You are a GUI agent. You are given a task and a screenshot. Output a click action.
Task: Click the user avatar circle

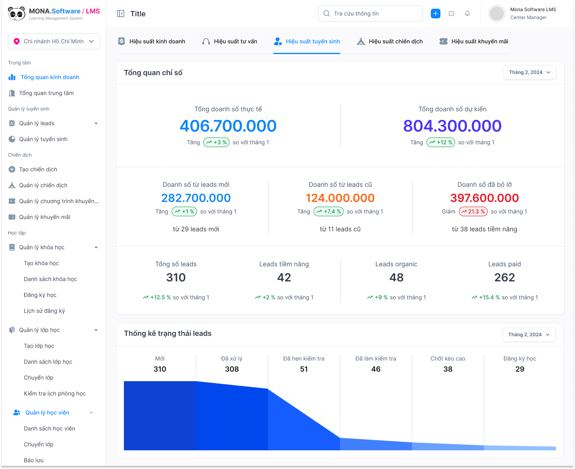(x=497, y=14)
